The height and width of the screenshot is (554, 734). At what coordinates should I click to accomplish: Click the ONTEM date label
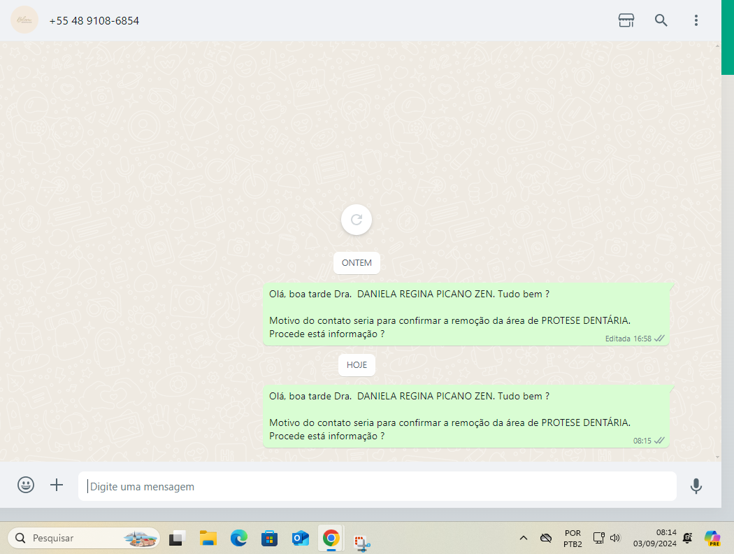coord(357,263)
